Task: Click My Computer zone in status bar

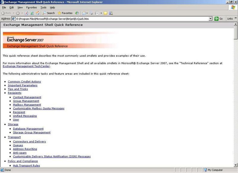Action: 213,170
